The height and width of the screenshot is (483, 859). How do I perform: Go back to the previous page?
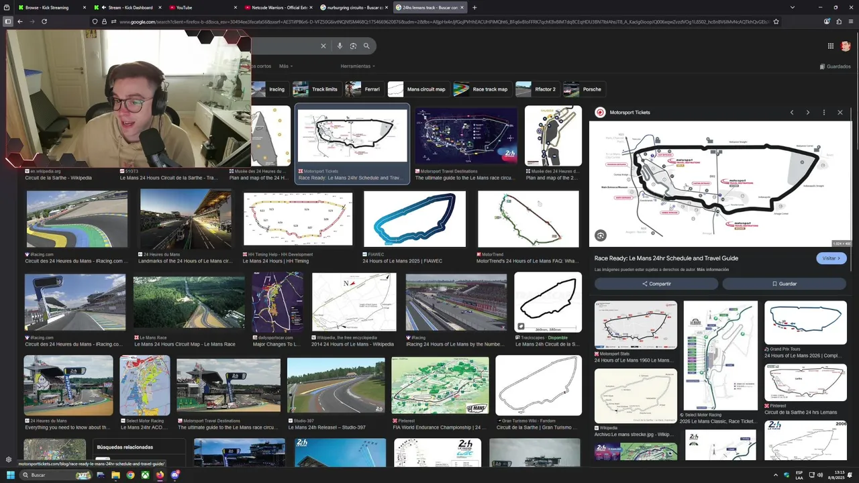[20, 21]
